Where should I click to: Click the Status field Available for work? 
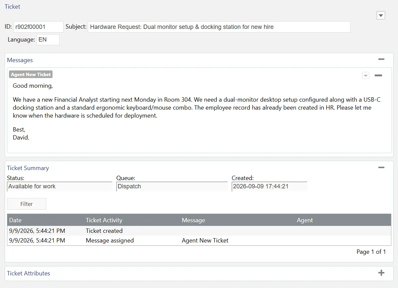[x=60, y=187]
